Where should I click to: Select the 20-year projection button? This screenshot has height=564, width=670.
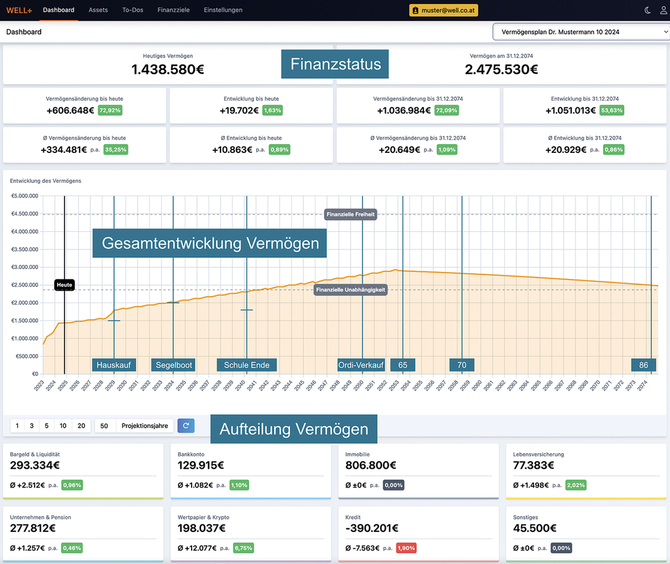pyautogui.click(x=81, y=426)
